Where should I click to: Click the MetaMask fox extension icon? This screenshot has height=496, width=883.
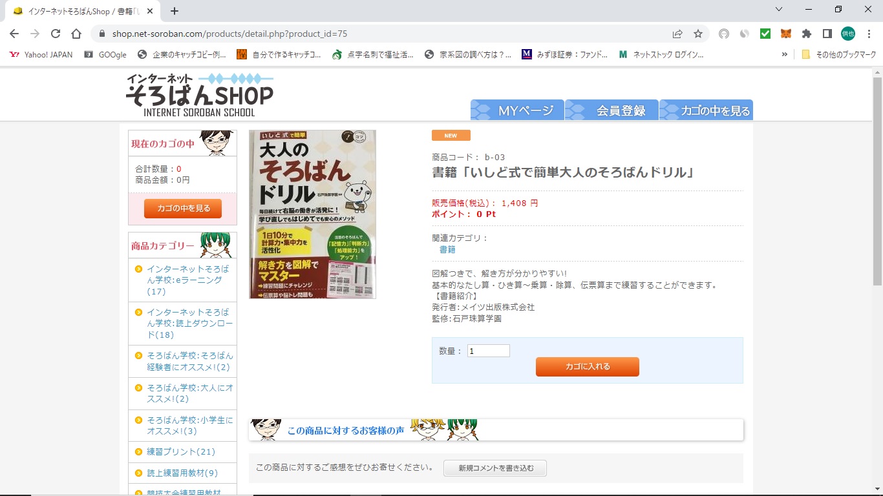pos(786,34)
